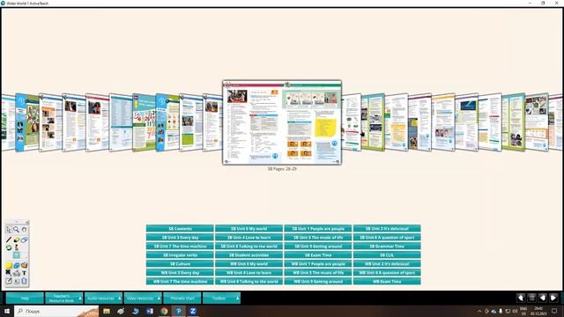Select the yellow highlighter tool
This screenshot has height=317, width=564.
point(16,240)
